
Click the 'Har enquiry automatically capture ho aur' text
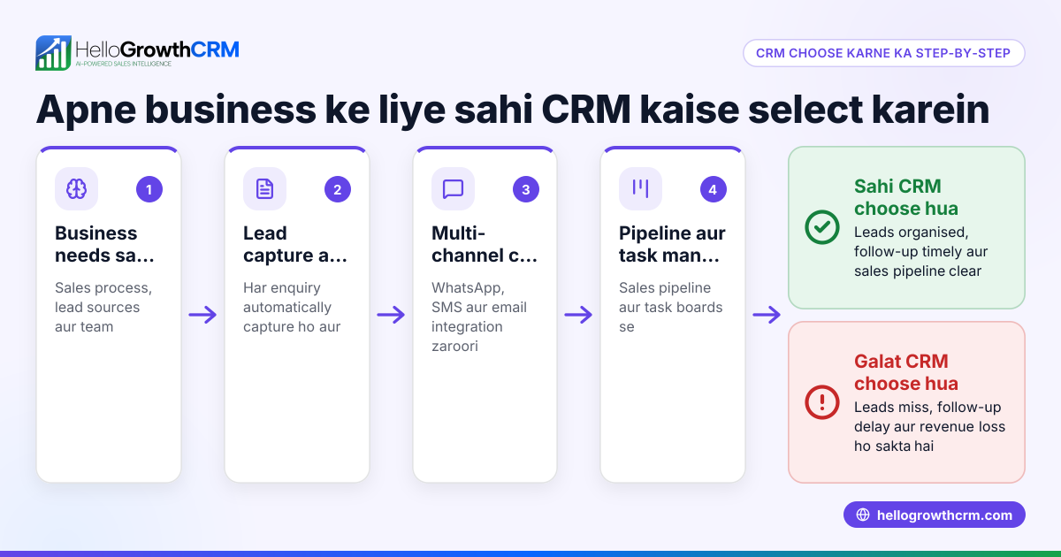coord(291,307)
